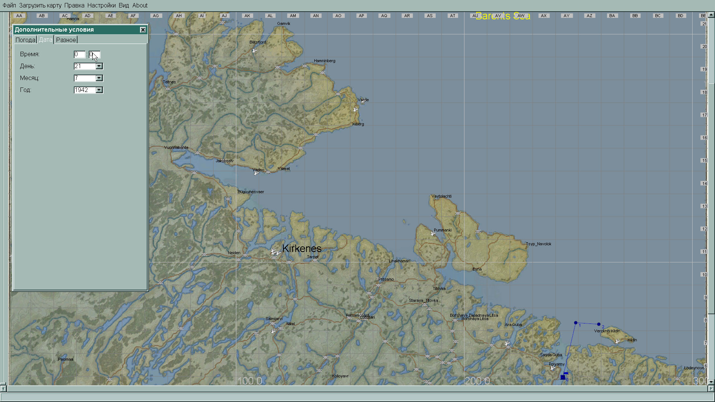This screenshot has width=715, height=402.
Task: Select airfield icon at Pummanki
Action: 433,234
